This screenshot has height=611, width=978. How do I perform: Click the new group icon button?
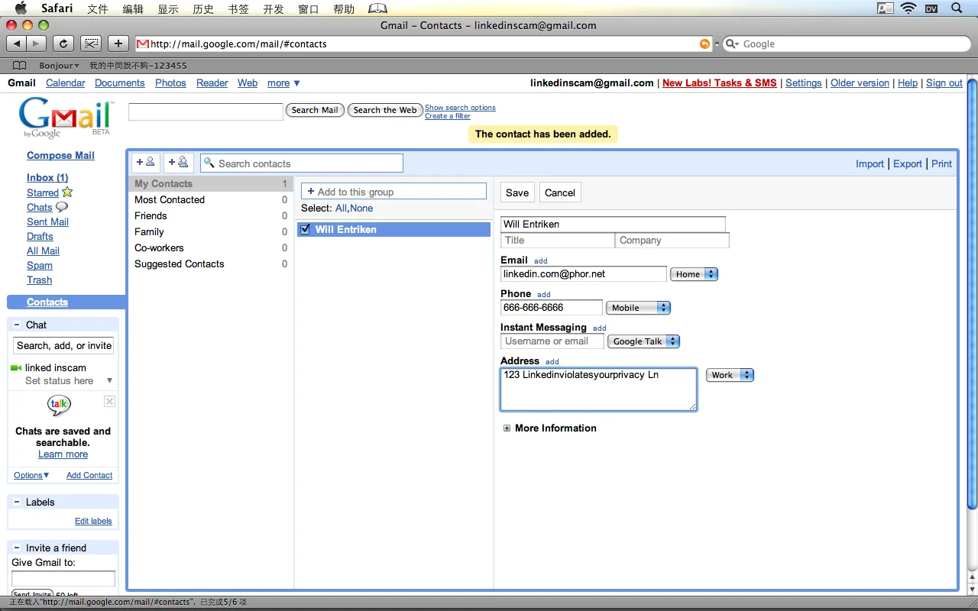tap(178, 163)
